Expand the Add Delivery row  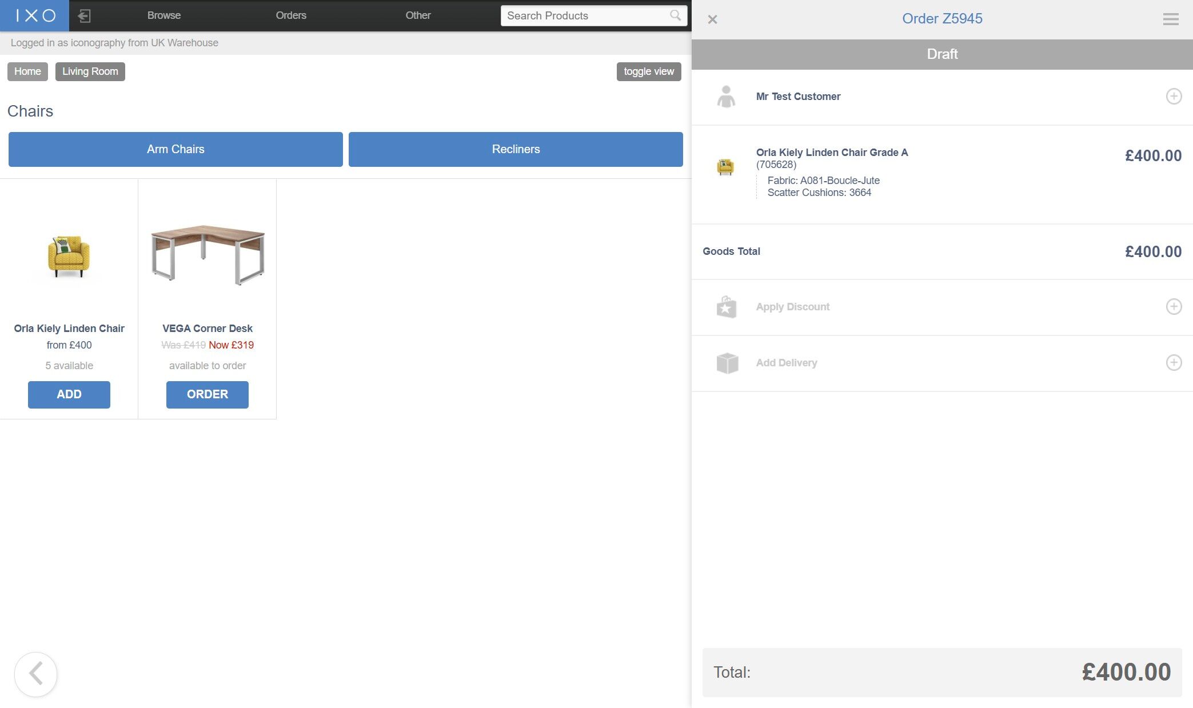pos(1174,362)
